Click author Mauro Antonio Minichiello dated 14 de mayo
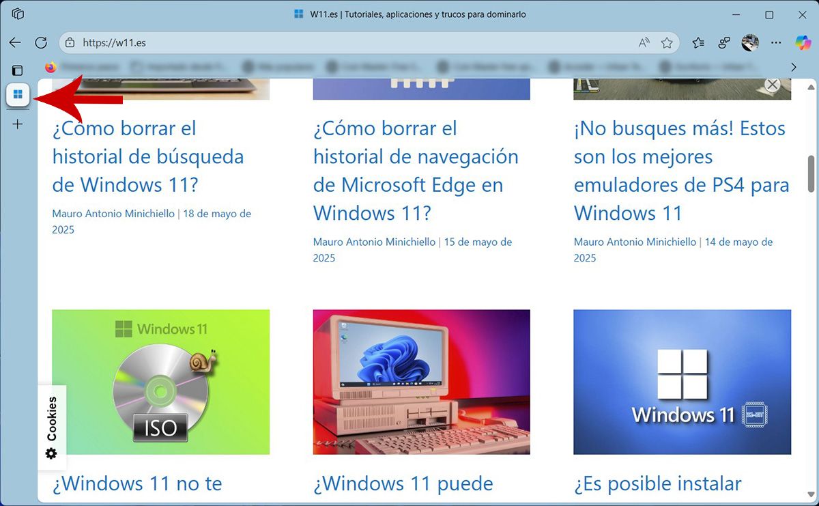 tap(635, 242)
